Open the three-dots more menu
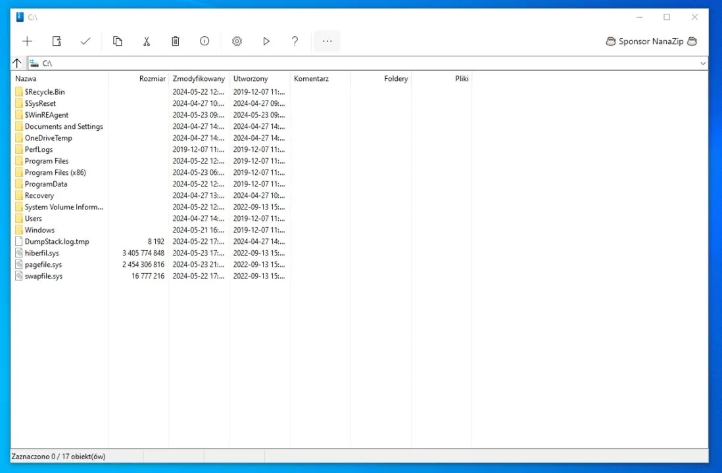The height and width of the screenshot is (473, 722). pos(327,41)
